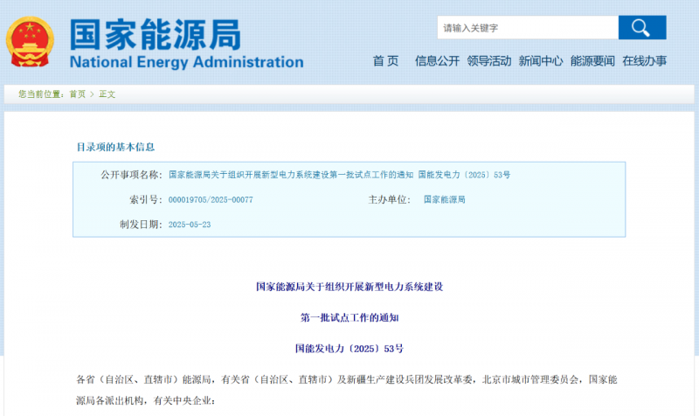
Task: Open the 信息公开 navigation item
Action: click(x=437, y=61)
